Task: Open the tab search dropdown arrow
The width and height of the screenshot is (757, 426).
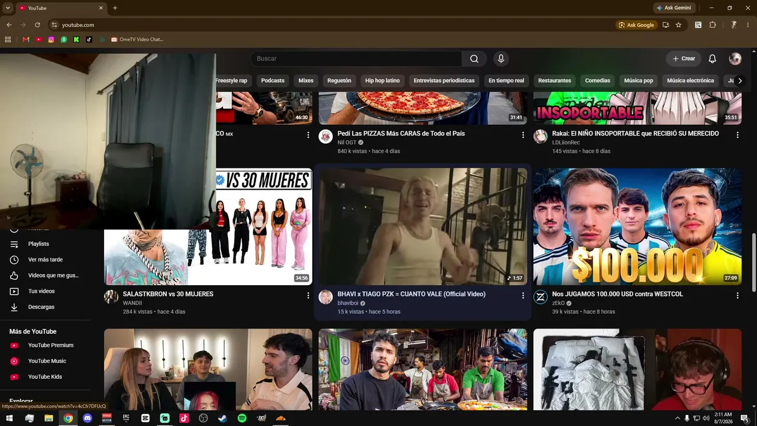Action: pyautogui.click(x=8, y=8)
